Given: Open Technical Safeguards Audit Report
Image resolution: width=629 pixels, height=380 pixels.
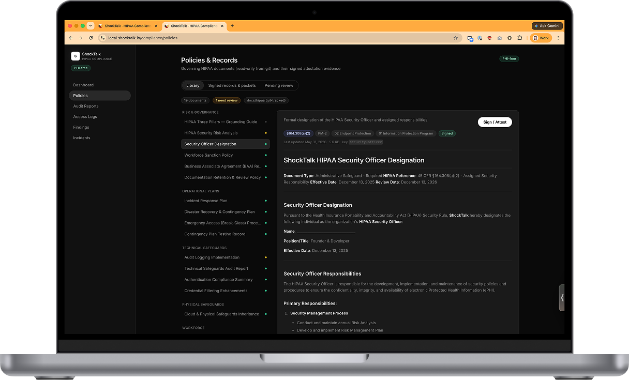Looking at the screenshot, I should click(226, 268).
